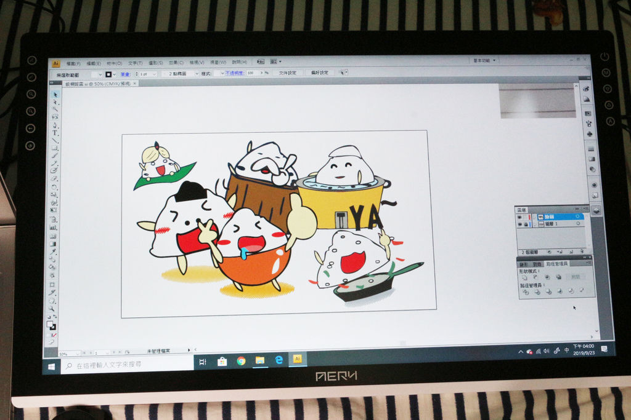
Task: Click the Exclude shape mode icon
Action: click(558, 277)
